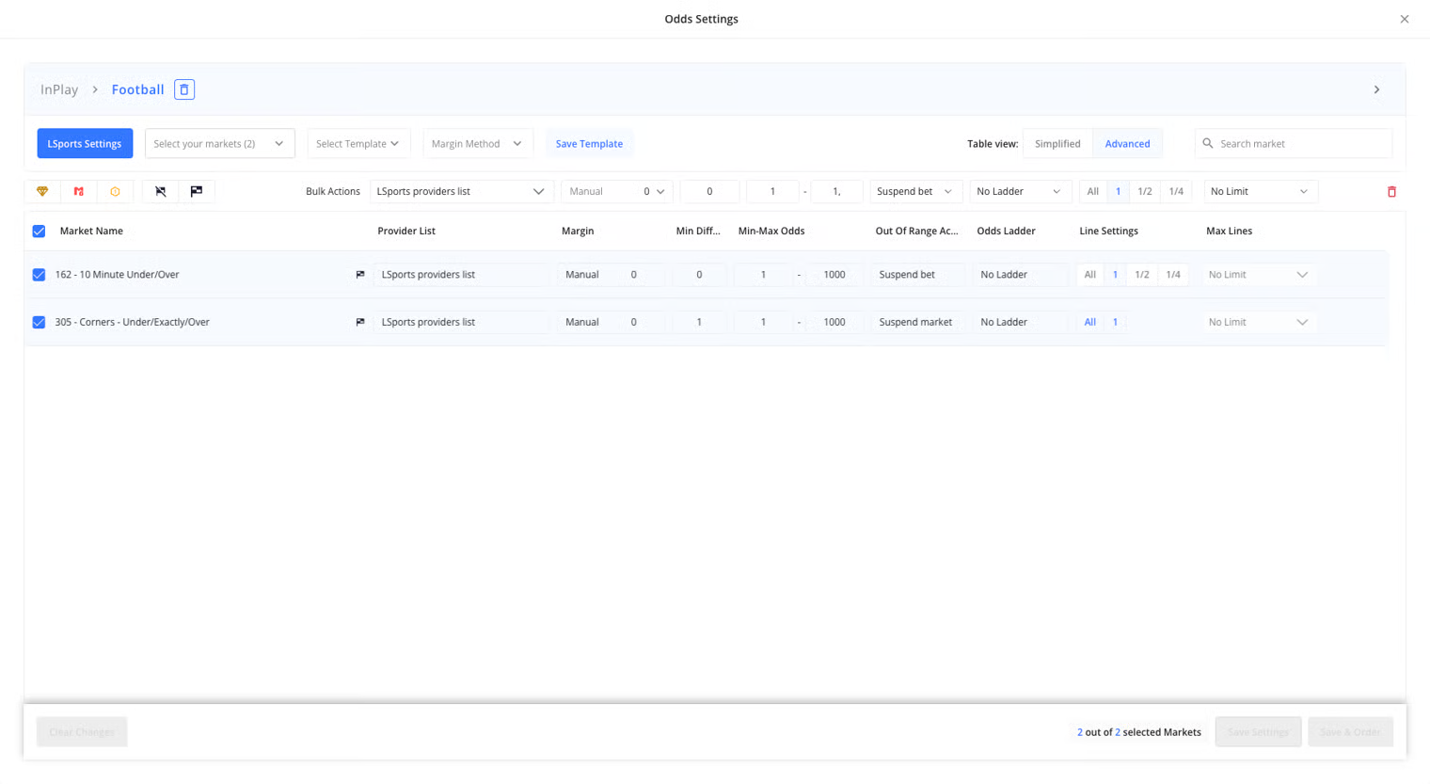Click the LSports Settings button
Image resolution: width=1430 pixels, height=784 pixels.
85,144
